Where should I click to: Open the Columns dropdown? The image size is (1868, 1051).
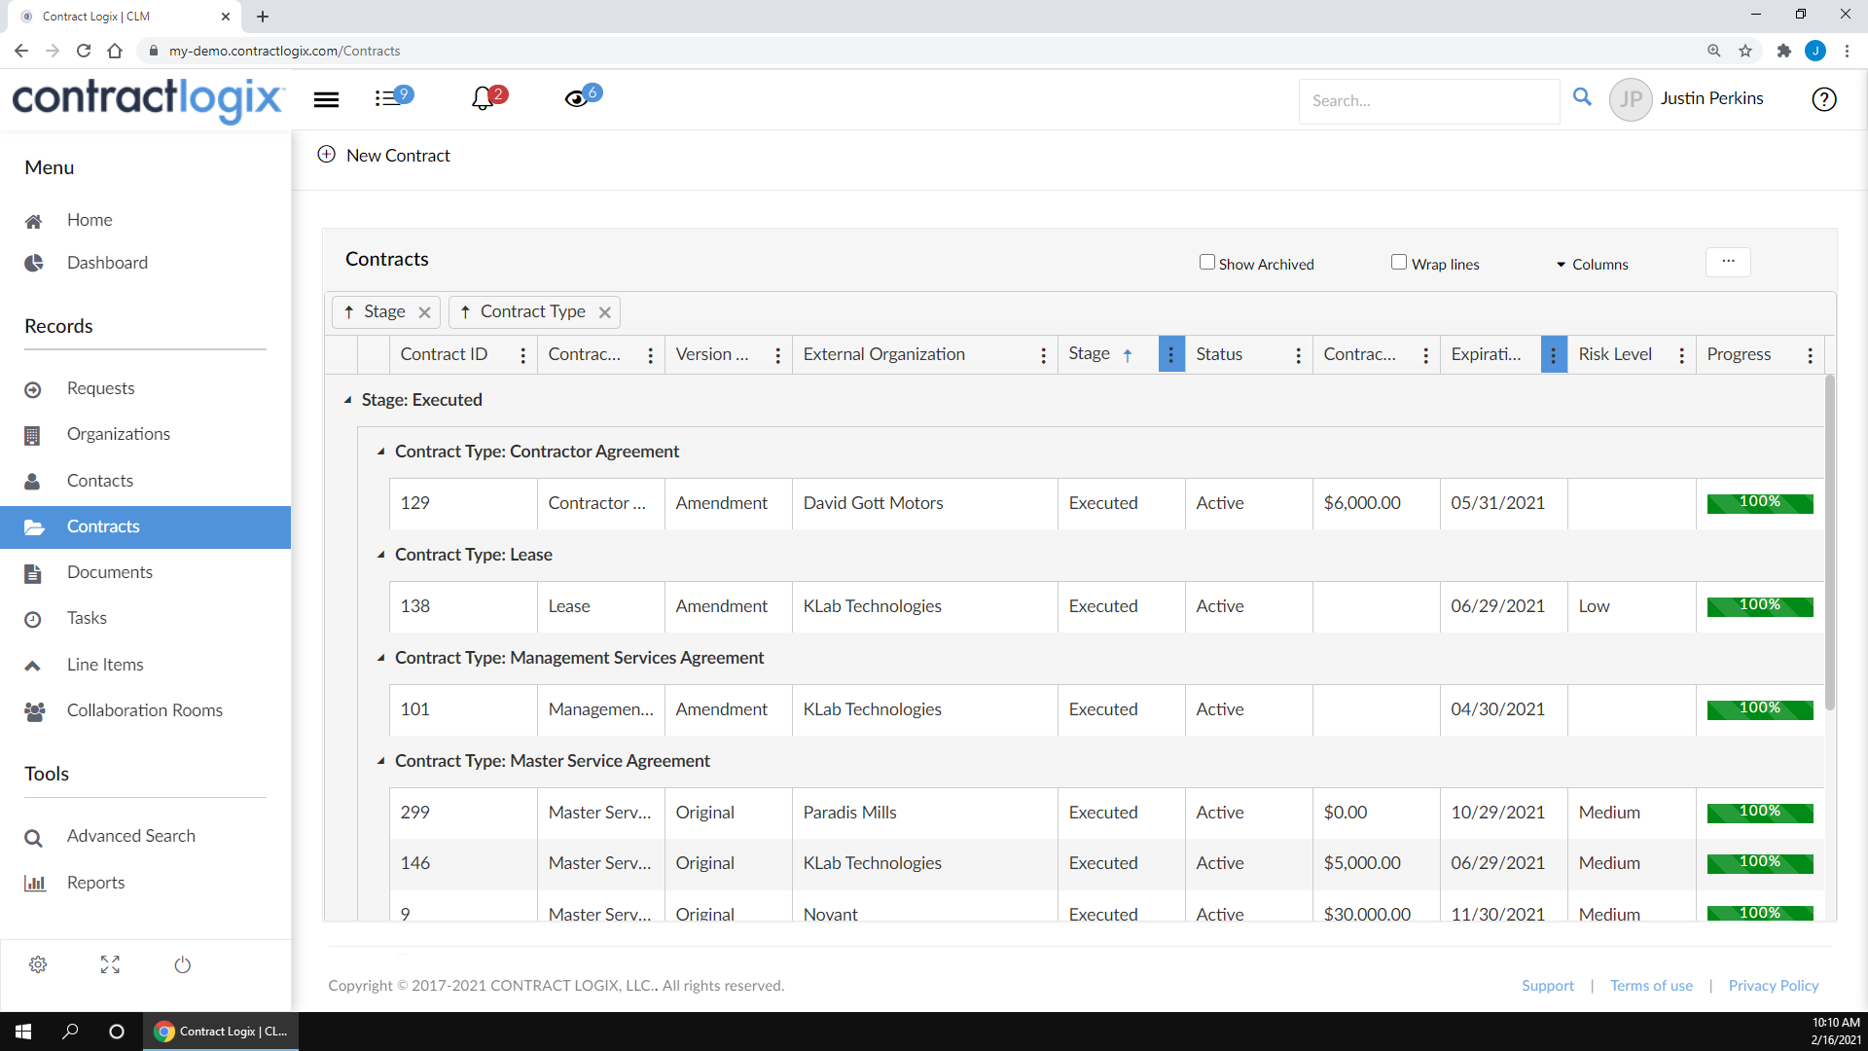(x=1592, y=264)
